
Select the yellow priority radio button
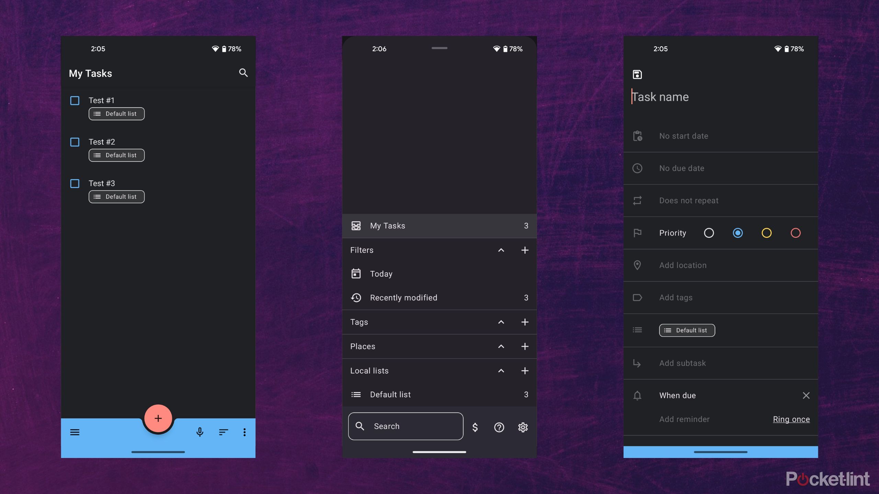(766, 233)
